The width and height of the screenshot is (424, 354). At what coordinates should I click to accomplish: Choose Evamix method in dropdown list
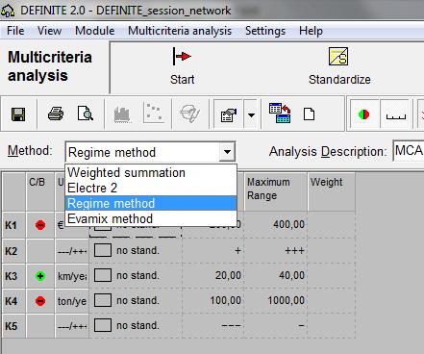pyautogui.click(x=111, y=218)
